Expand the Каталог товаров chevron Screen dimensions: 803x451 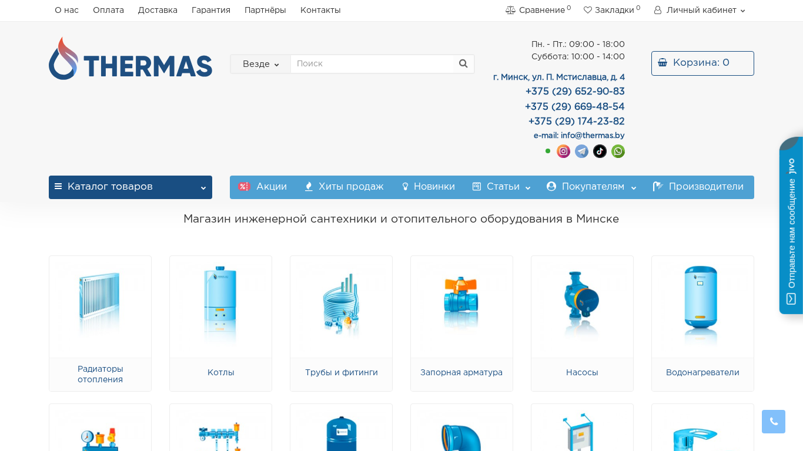(x=203, y=188)
